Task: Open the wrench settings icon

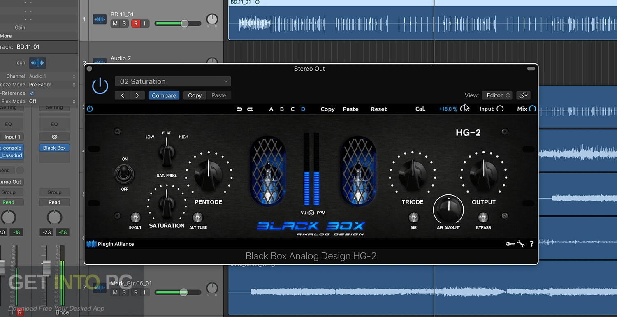Action: pos(521,244)
